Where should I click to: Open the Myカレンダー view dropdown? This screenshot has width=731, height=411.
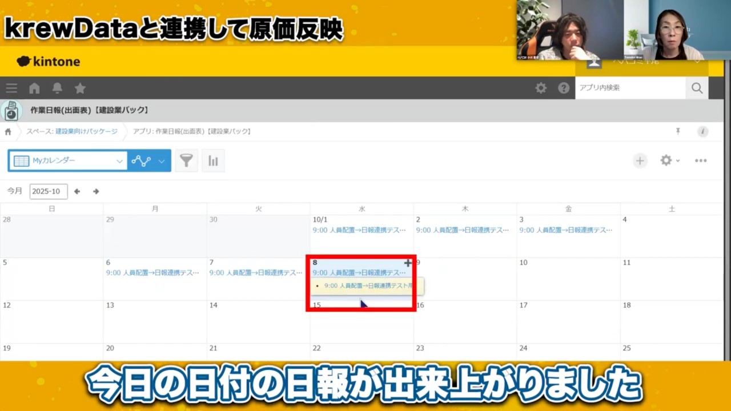click(x=67, y=160)
